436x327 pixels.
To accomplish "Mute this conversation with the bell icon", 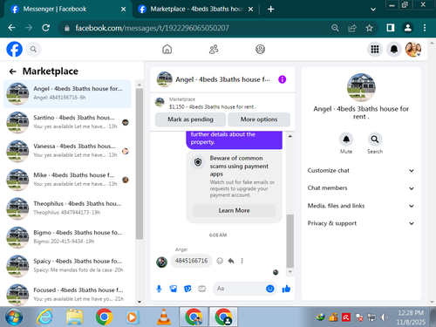I will (x=346, y=140).
